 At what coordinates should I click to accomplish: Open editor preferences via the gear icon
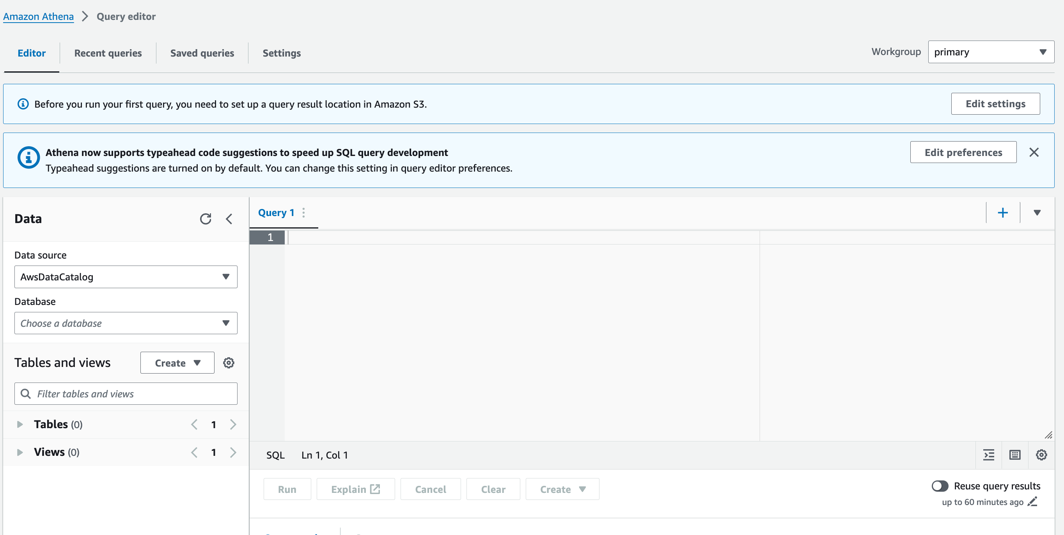(x=1041, y=455)
